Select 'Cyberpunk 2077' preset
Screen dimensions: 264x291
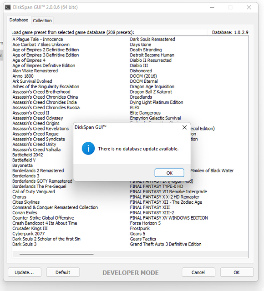29,234
